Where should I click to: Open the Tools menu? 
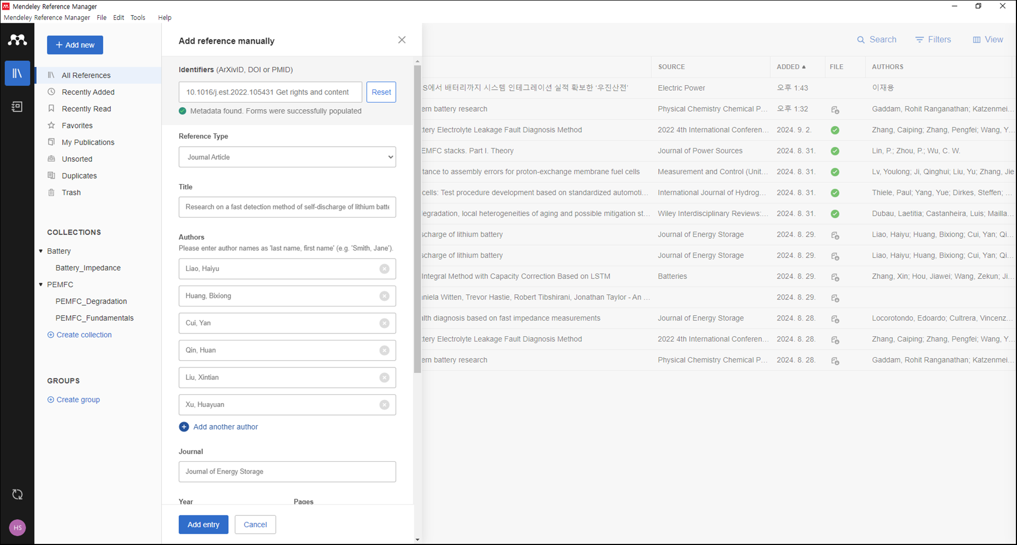click(x=138, y=17)
